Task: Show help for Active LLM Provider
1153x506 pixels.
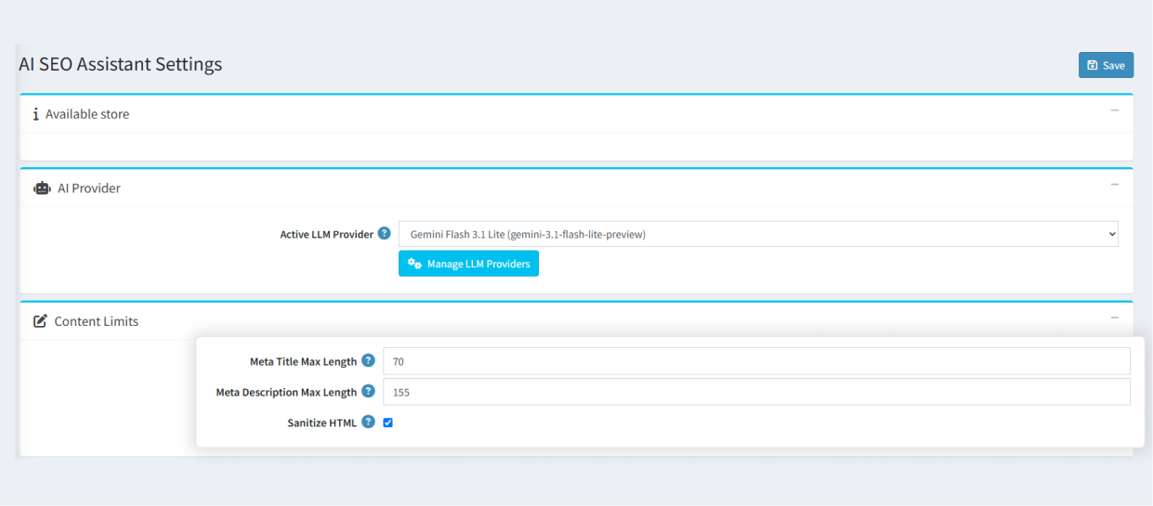Action: click(385, 234)
